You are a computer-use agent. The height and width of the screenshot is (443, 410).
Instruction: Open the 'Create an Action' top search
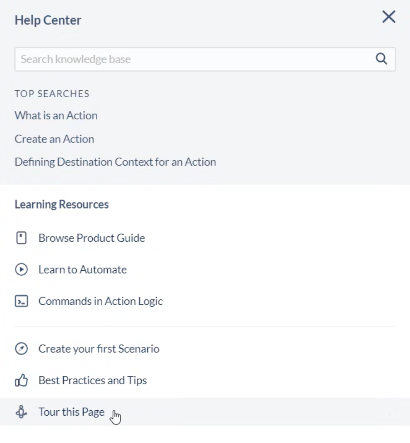coord(54,139)
